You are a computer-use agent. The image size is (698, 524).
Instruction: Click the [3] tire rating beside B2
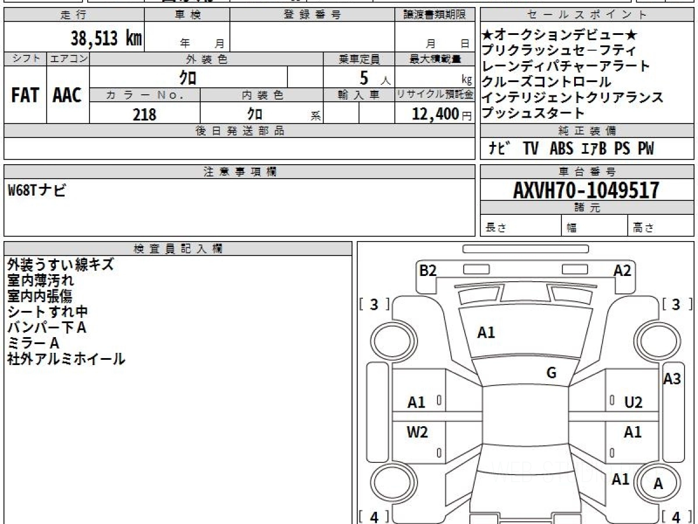pos(375,304)
